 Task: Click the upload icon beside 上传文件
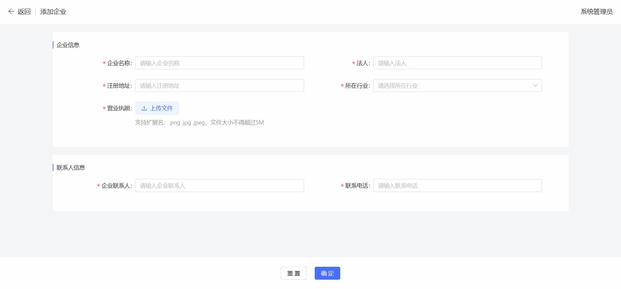point(144,108)
